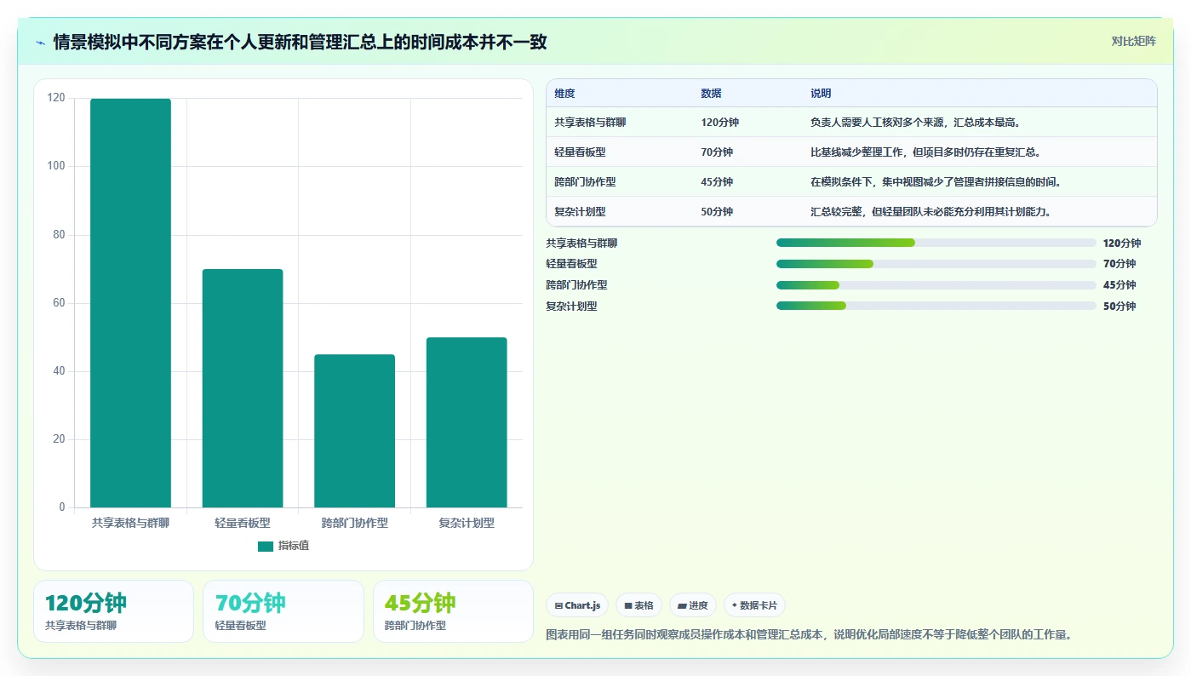Click the x-axis label 跨部门协作型
Viewport: 1191px width, 676px height.
click(x=354, y=523)
